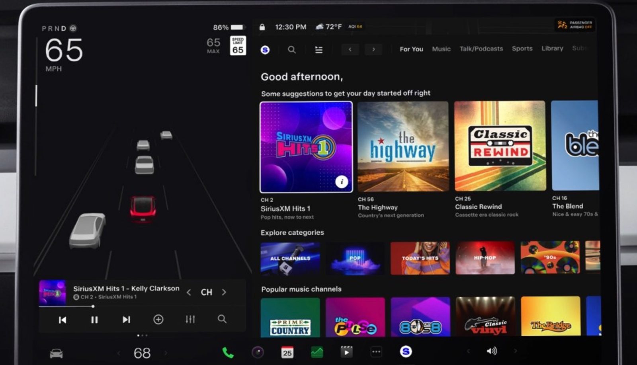637x365 pixels.
Task: Tap the lock icon in status bar
Action: [262, 27]
